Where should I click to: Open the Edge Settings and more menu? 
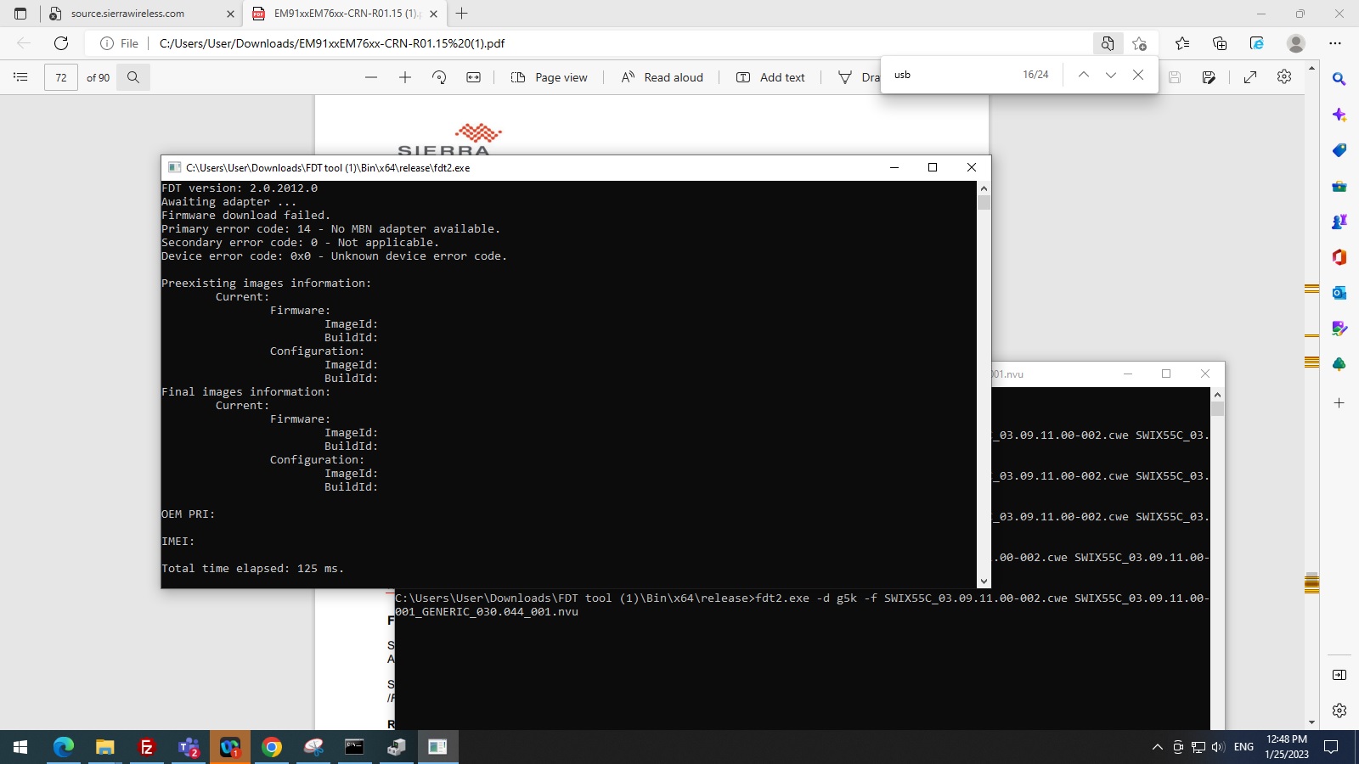tap(1335, 43)
